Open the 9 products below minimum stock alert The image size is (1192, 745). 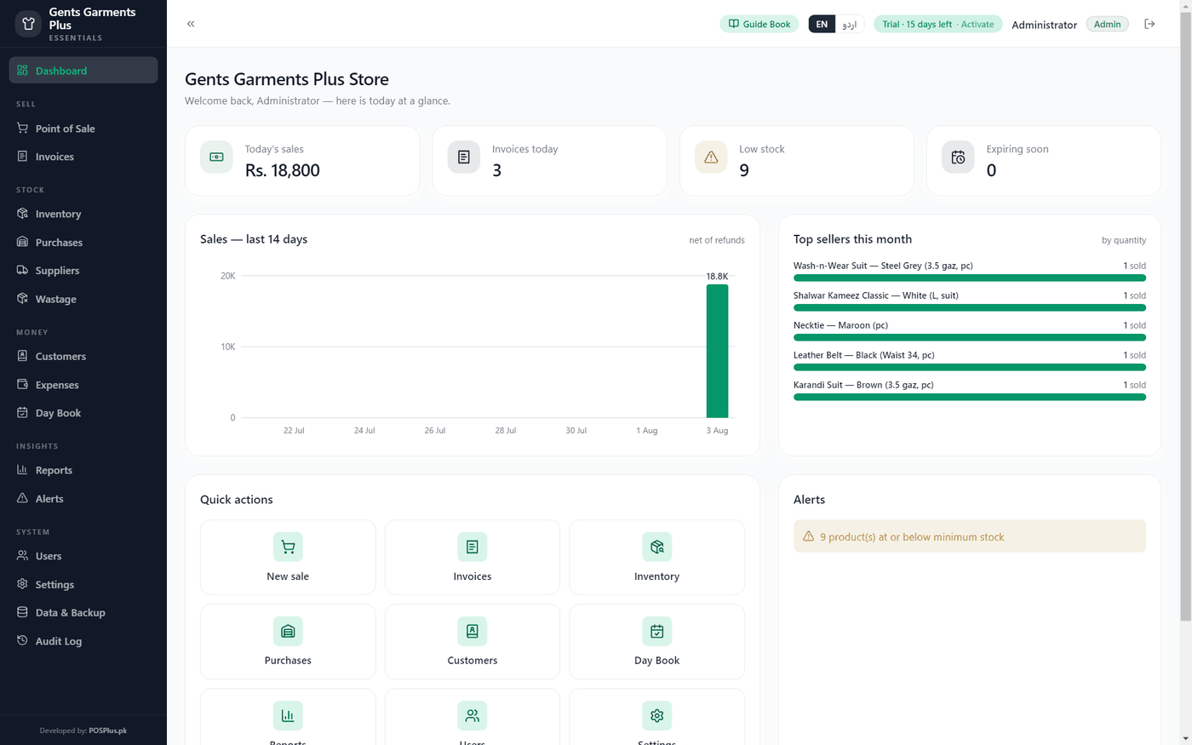970,536
